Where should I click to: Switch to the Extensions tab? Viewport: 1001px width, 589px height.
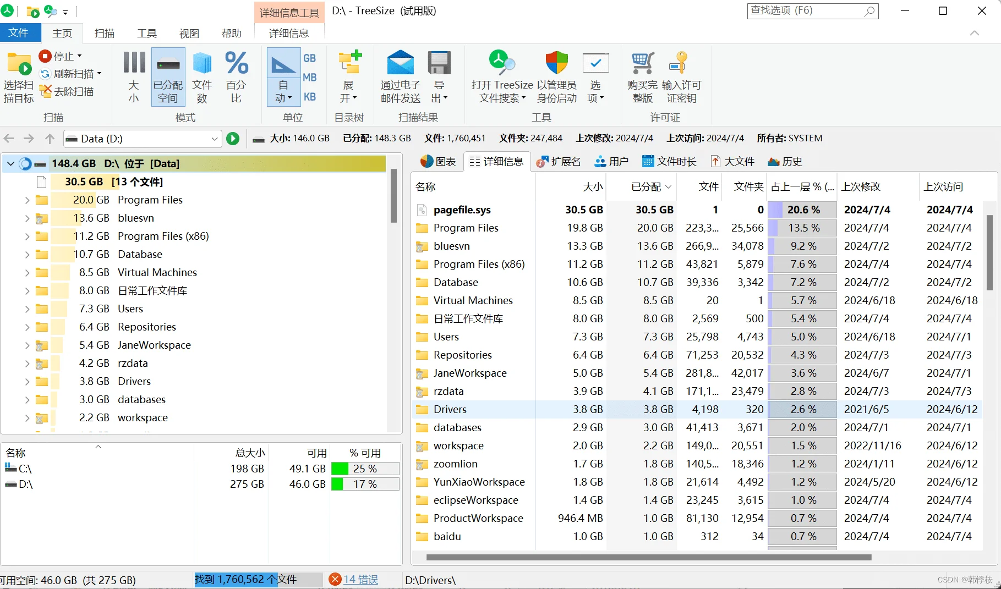pos(559,162)
